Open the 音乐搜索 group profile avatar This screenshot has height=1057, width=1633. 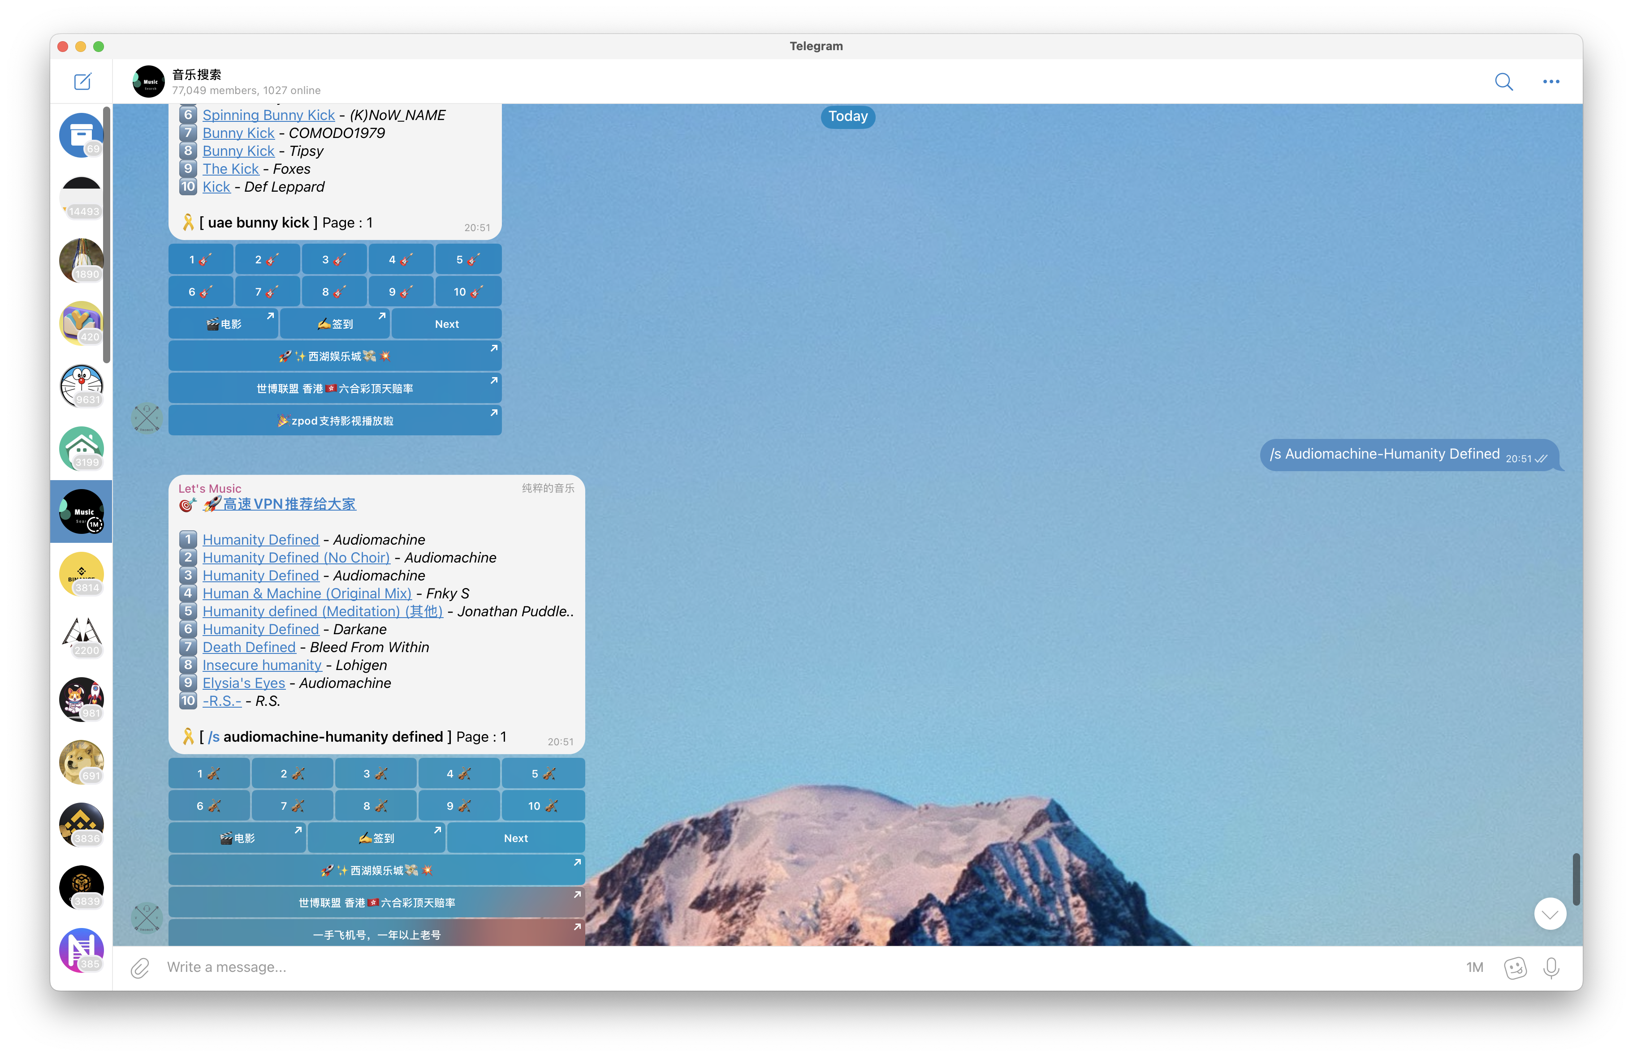coord(148,82)
